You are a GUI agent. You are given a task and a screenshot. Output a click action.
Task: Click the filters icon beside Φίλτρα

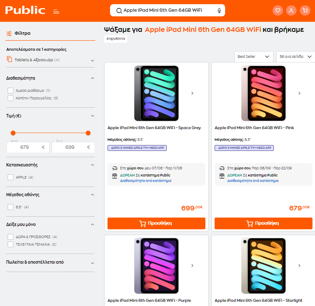[9, 34]
